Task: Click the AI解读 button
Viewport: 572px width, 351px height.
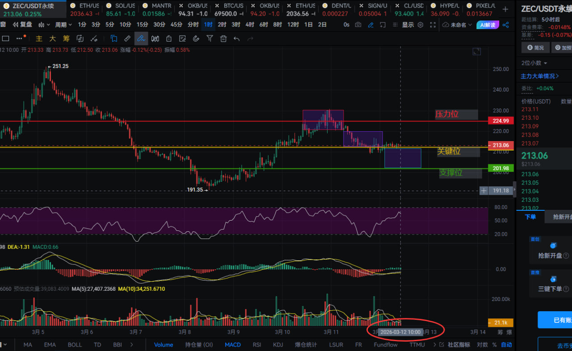Action: click(x=488, y=25)
